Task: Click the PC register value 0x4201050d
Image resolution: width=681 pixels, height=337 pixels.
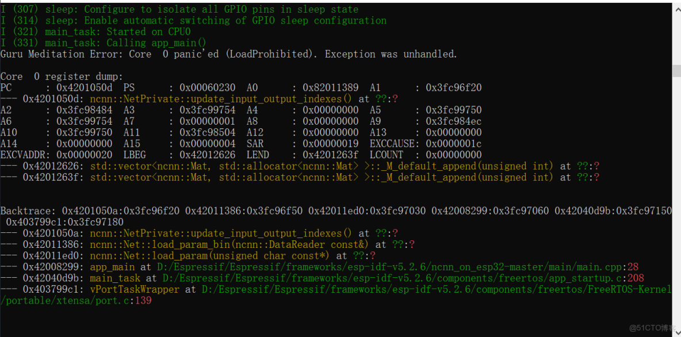Action: [x=84, y=87]
